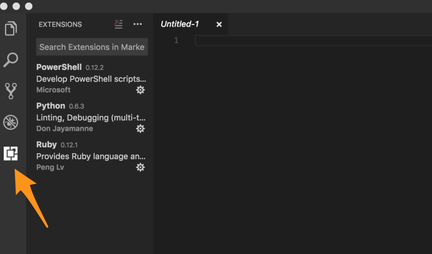The height and width of the screenshot is (254, 432).
Task: Open the Python extension gear menu
Action: [x=140, y=129]
